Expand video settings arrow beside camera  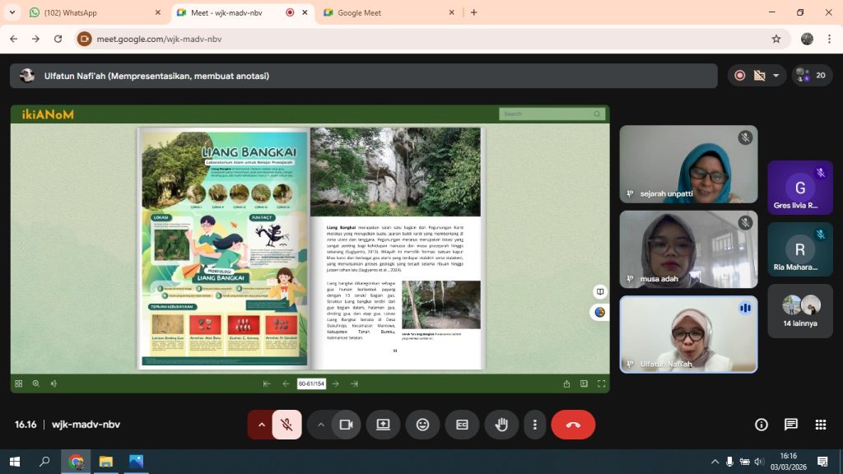pyautogui.click(x=320, y=425)
